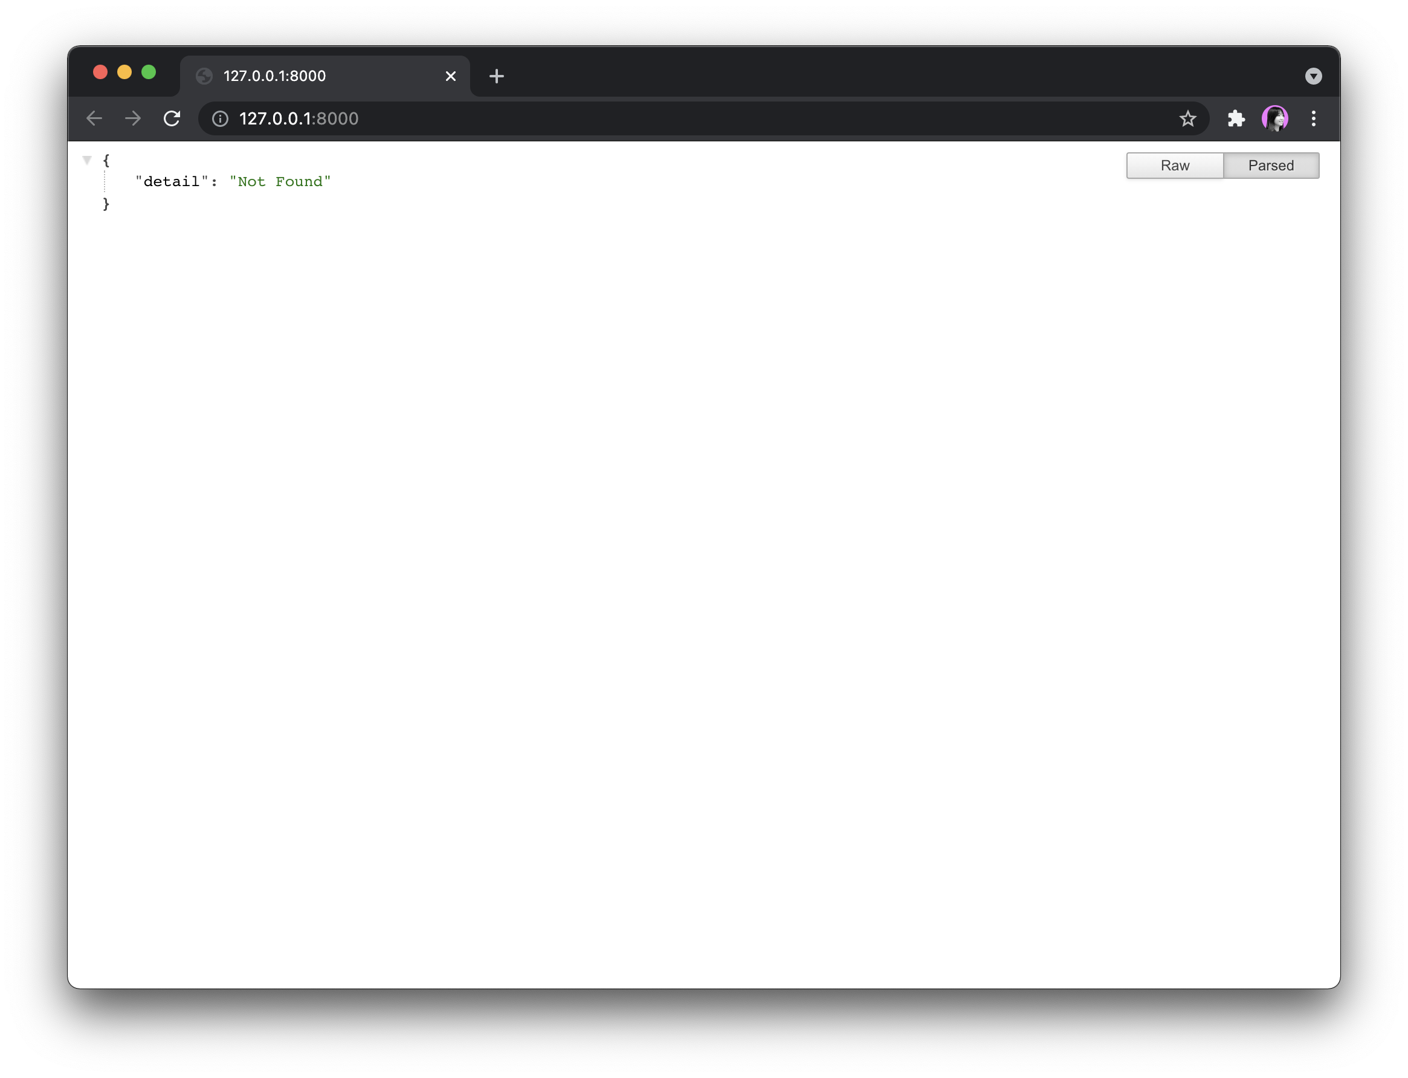The image size is (1408, 1078).
Task: Select the "detail" key text
Action: [x=172, y=182]
